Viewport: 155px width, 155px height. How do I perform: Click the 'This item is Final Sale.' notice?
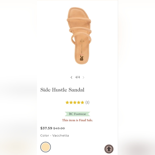[77, 120]
